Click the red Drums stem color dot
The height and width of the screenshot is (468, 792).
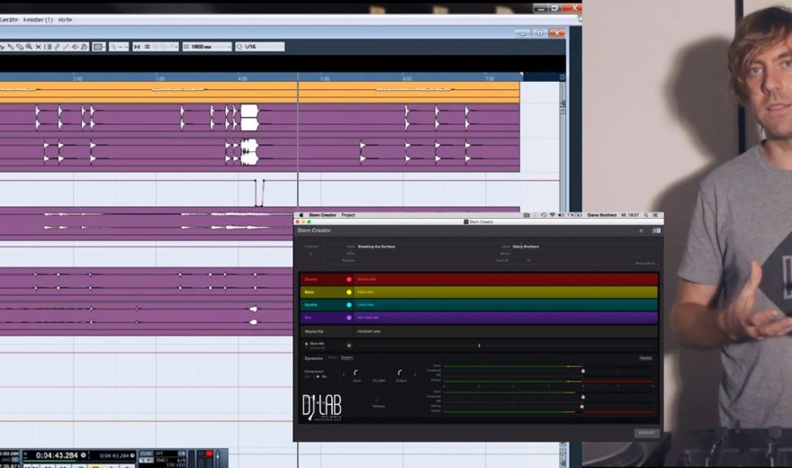pyautogui.click(x=349, y=280)
